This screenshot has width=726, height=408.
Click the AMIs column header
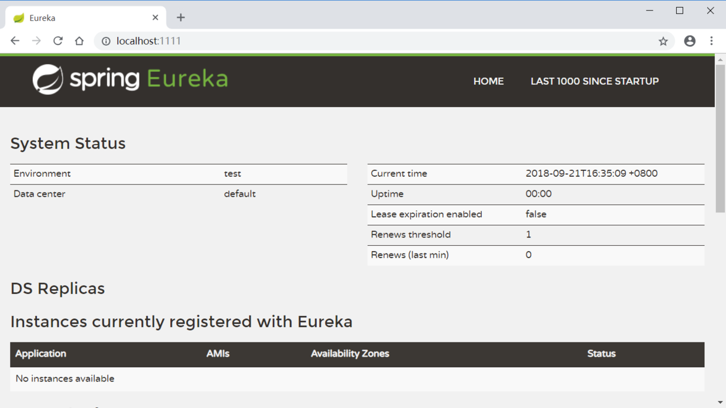coord(218,354)
